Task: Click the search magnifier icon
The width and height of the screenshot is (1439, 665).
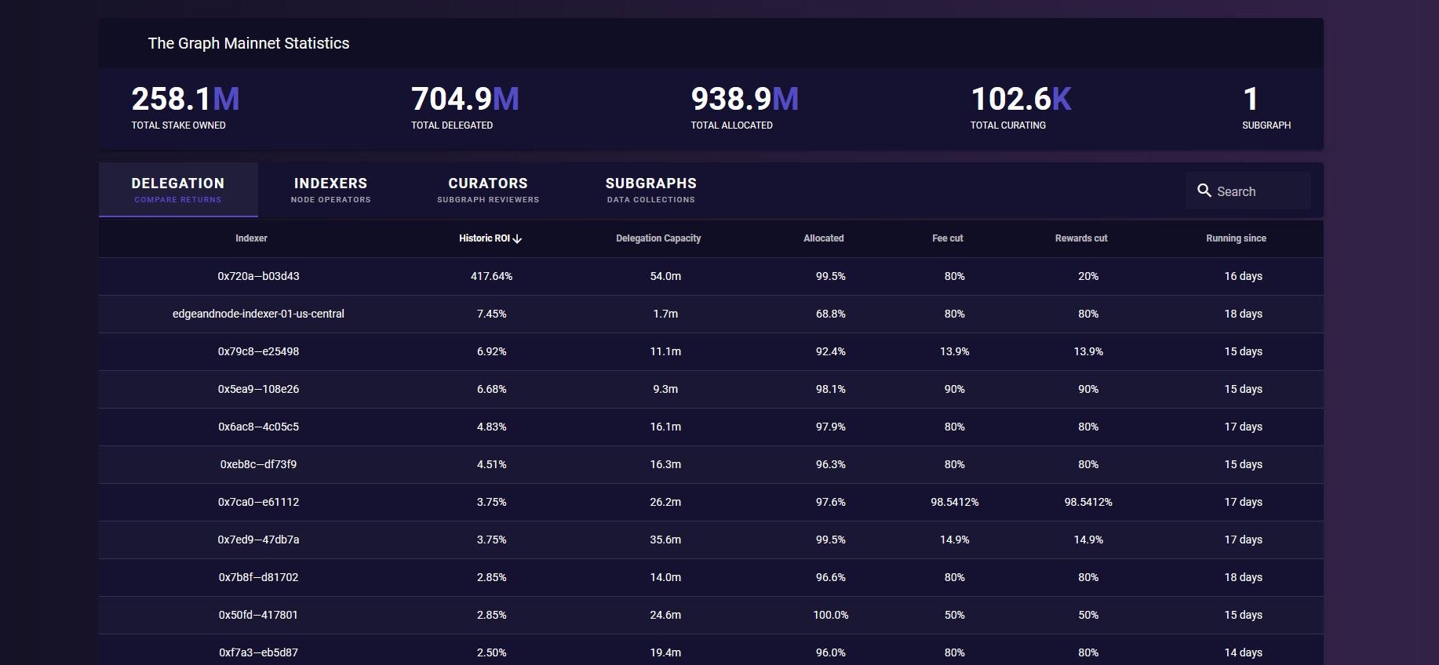Action: coord(1204,191)
